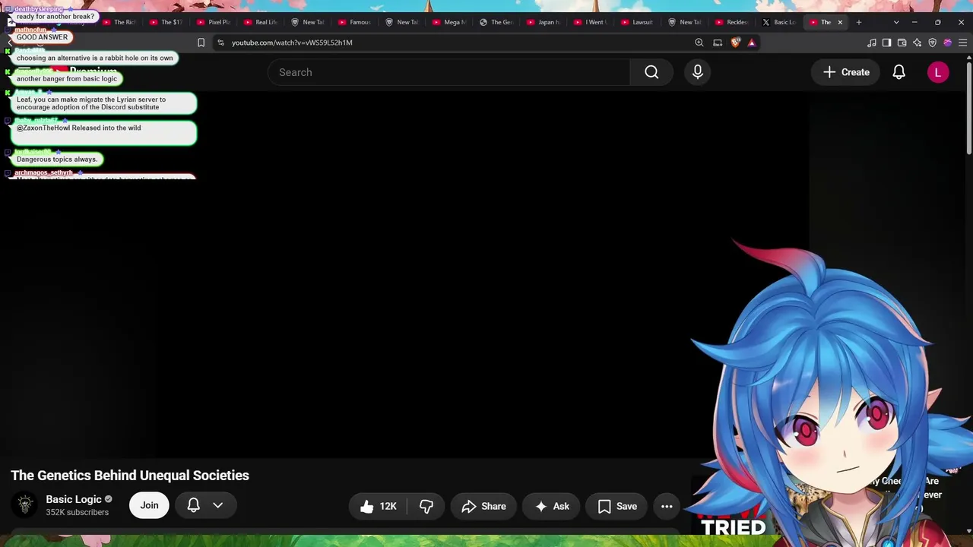
Task: Open the account avatar menu labeled L
Action: coord(938,72)
